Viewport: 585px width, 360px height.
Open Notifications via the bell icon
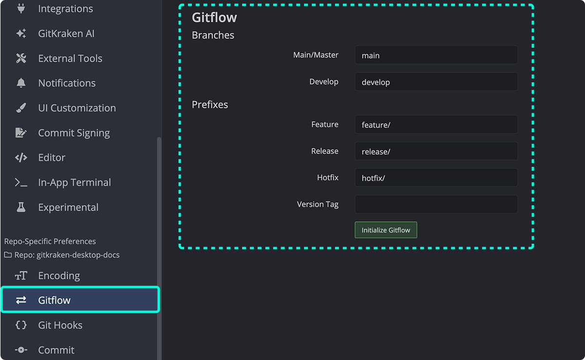pyautogui.click(x=20, y=83)
